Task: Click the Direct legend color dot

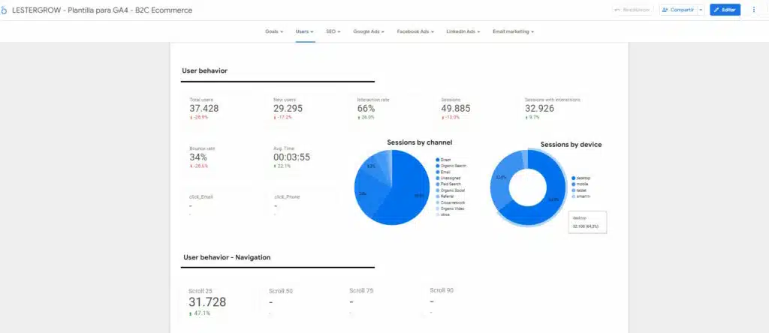Action: tap(437, 160)
